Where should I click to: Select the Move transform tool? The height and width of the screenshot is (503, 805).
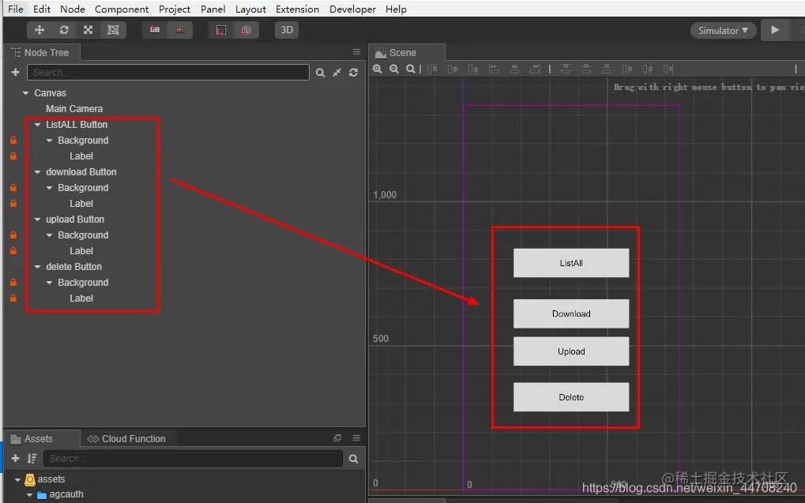[39, 30]
